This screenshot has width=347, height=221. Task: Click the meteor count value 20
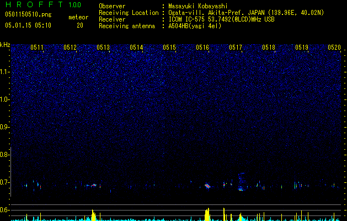pyautogui.click(x=80, y=25)
